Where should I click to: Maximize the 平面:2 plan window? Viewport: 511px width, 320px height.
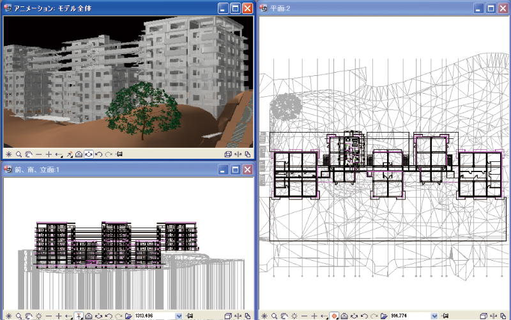pos(491,8)
